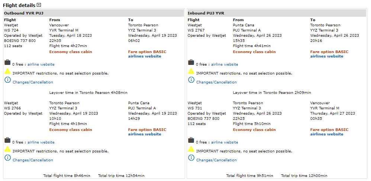Open Changes/Cancellation link for flight WS 731
The image size is (371, 181).
[x=216, y=160]
